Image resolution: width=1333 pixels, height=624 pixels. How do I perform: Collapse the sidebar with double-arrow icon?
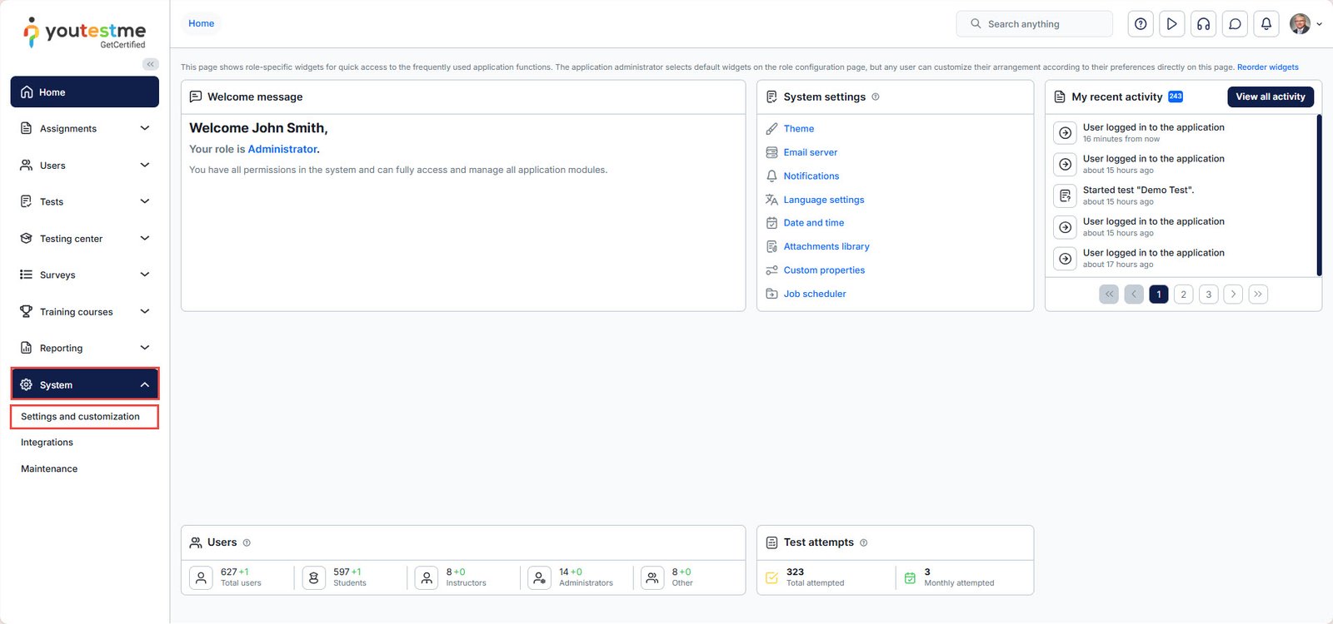pos(150,64)
